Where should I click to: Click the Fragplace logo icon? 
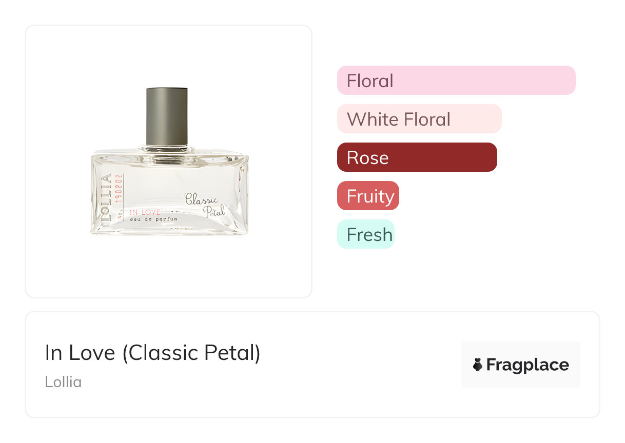point(478,365)
